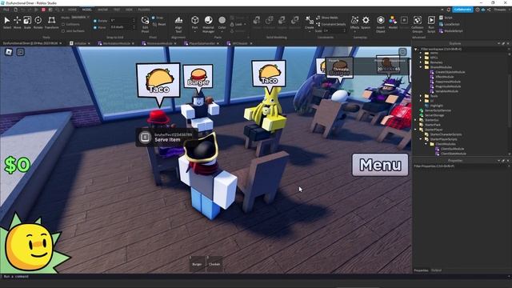Image resolution: width=512 pixels, height=288 pixels.
Task: Open the Edit Pivot tool
Action: pyautogui.click(x=146, y=24)
